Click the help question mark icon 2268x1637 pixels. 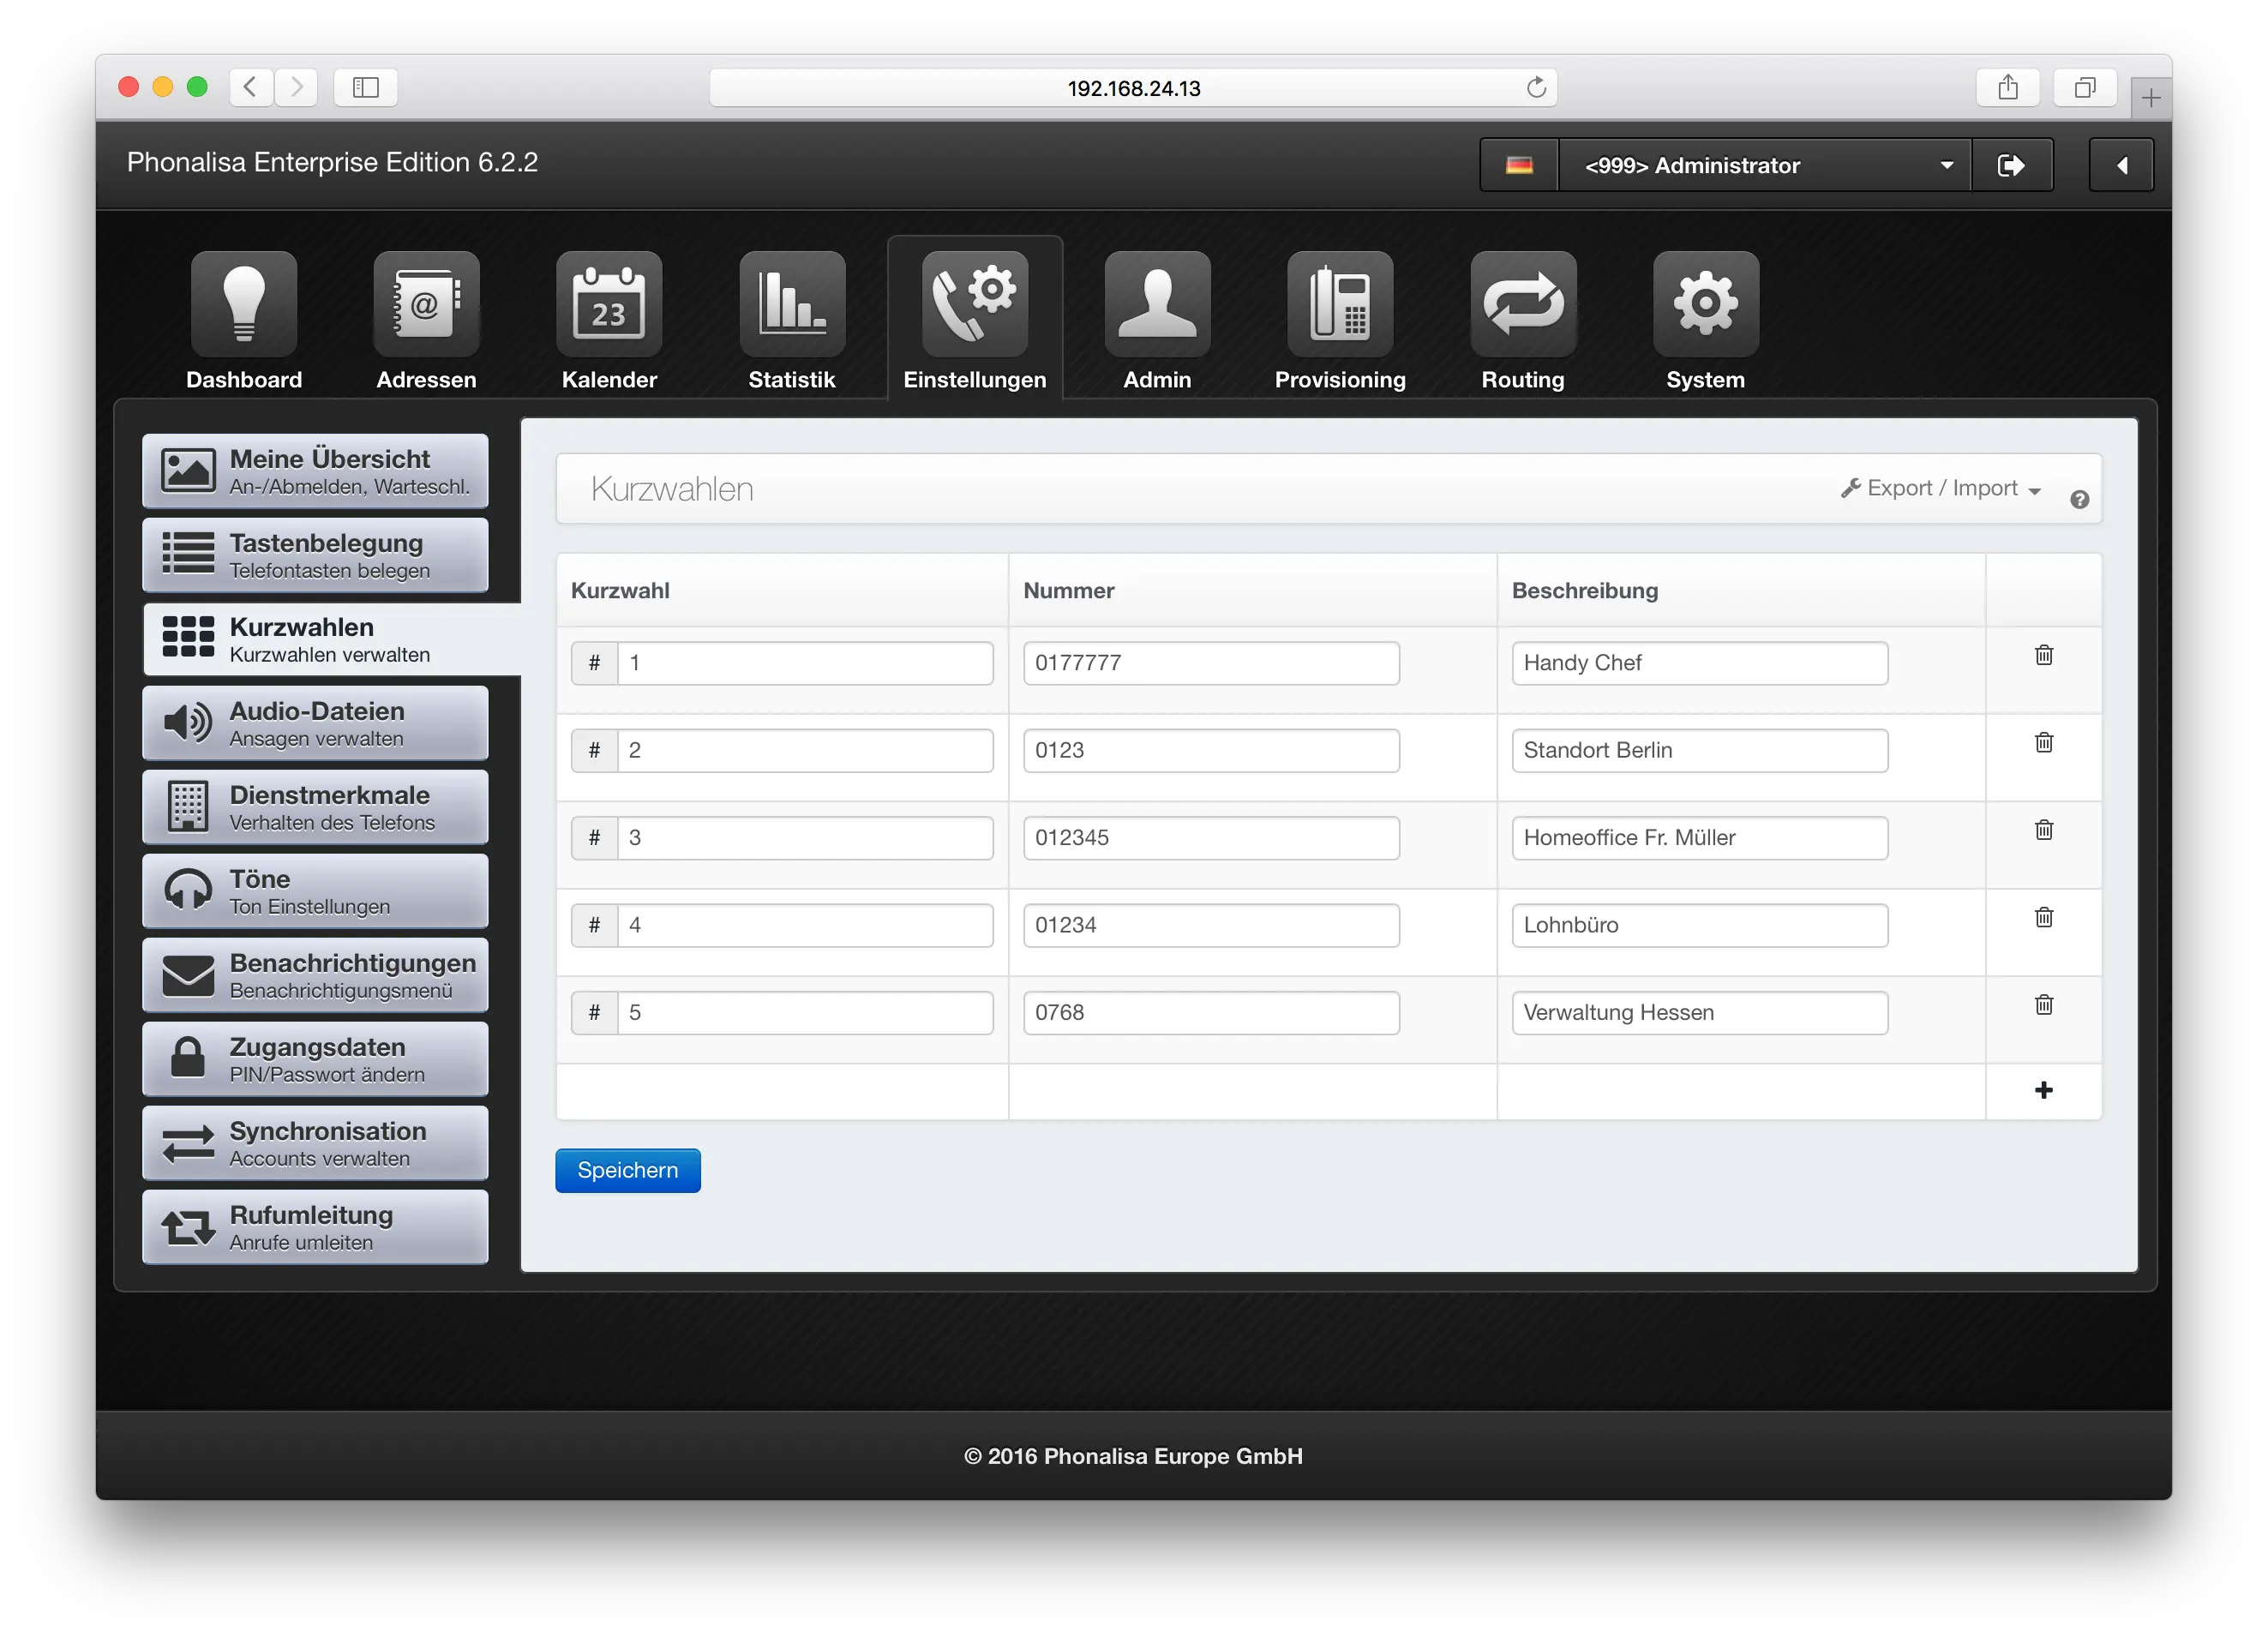2079,499
